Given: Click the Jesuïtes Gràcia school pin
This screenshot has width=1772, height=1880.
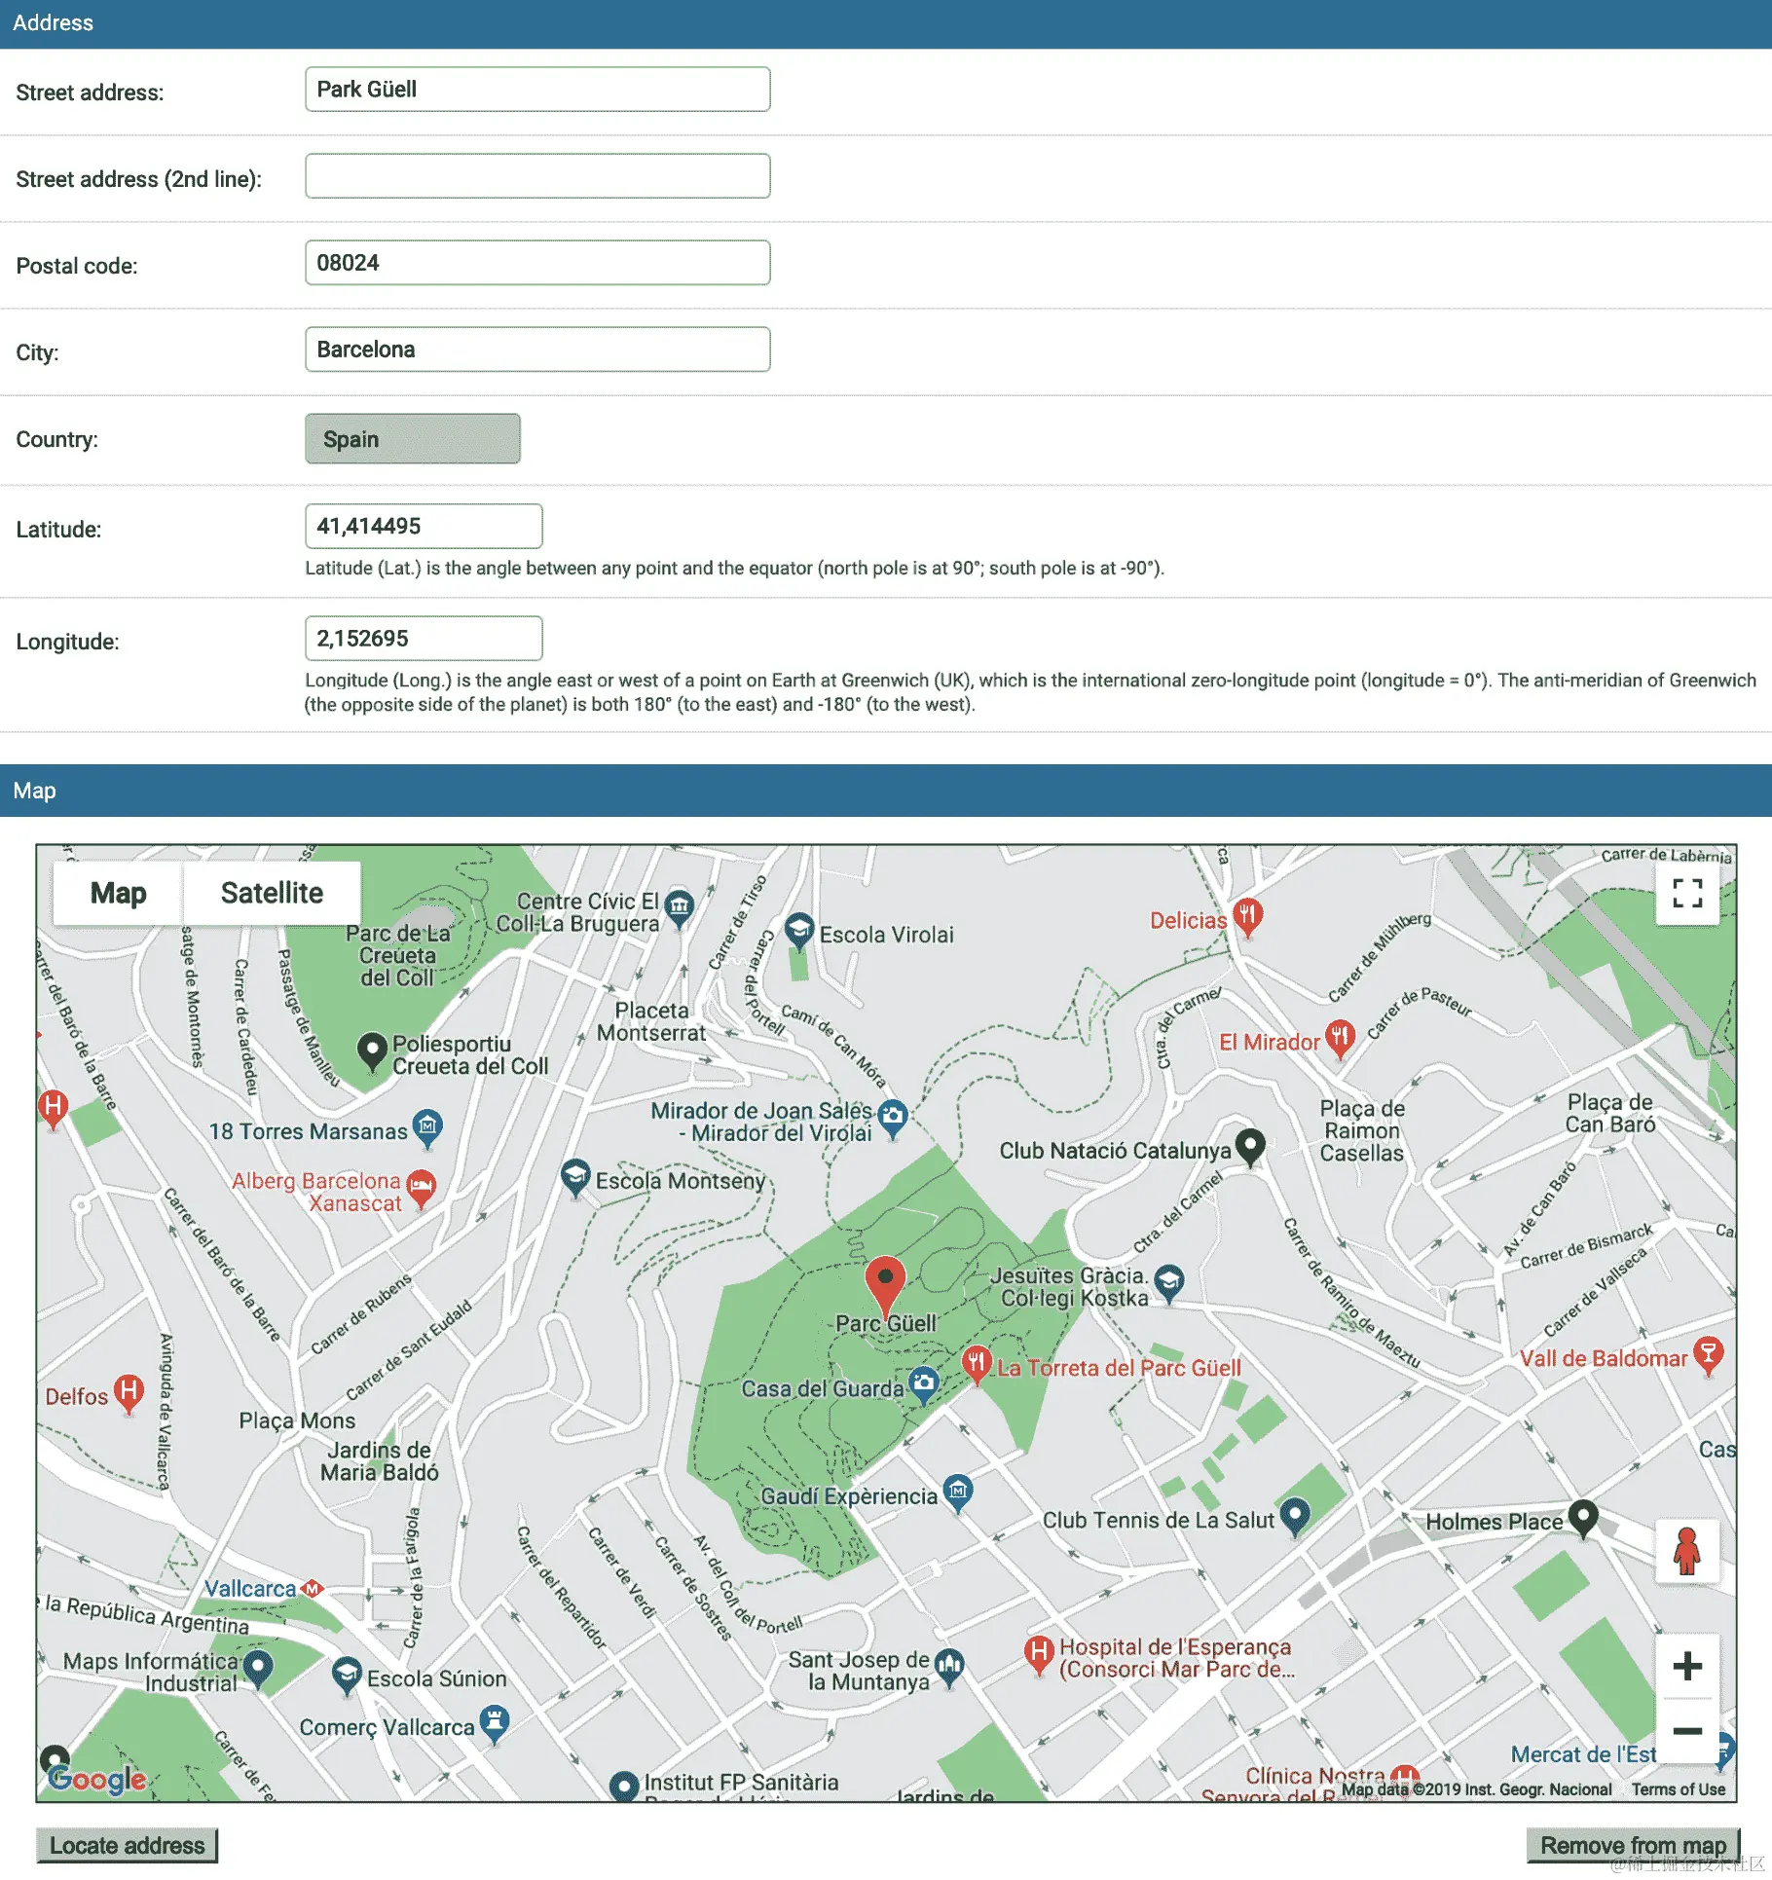Looking at the screenshot, I should point(1169,1282).
